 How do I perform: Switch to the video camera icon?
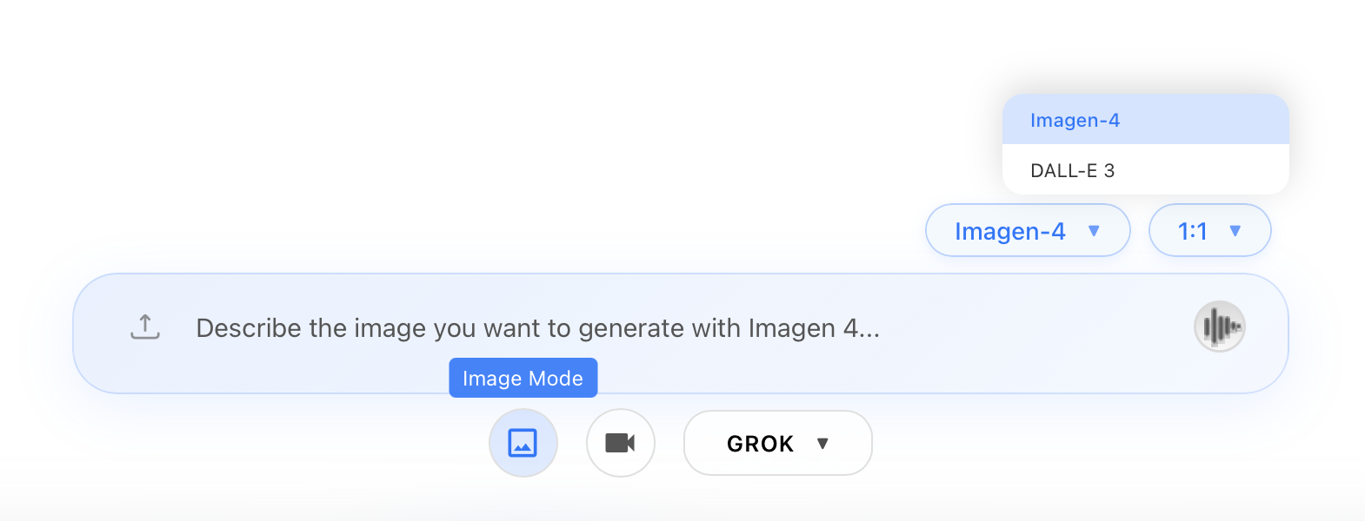tap(620, 443)
